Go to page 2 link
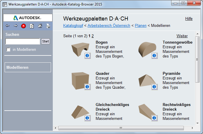 [93, 36]
